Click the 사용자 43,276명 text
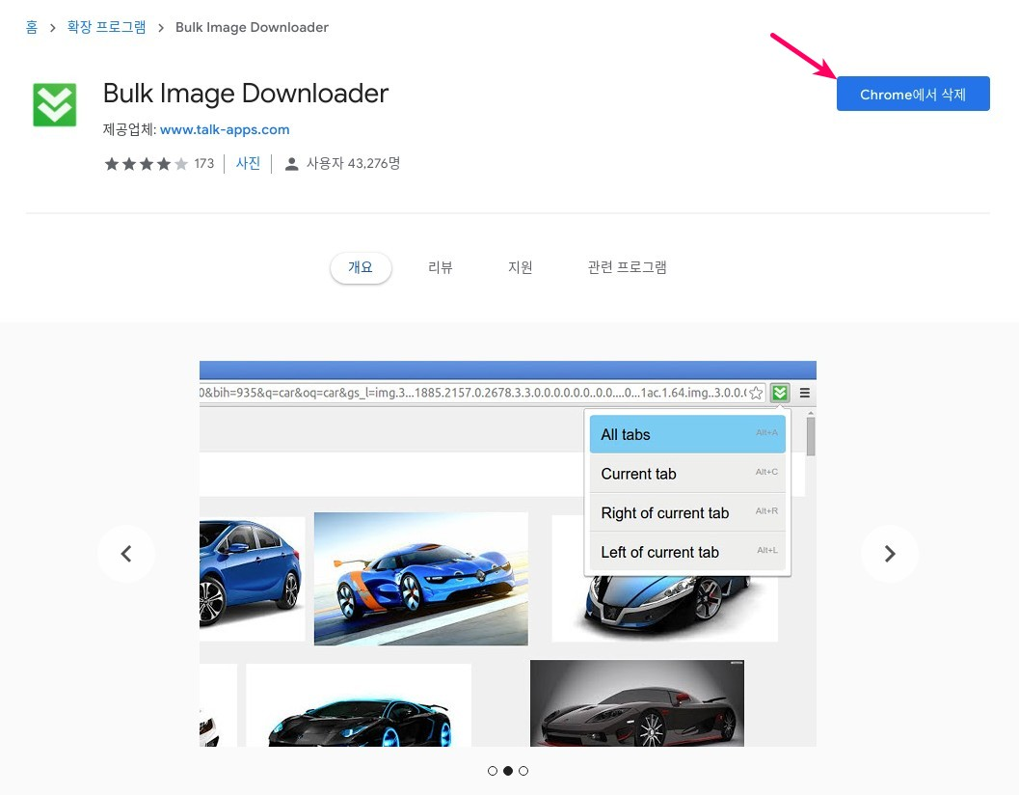Viewport: 1019px width, 795px height. point(354,163)
